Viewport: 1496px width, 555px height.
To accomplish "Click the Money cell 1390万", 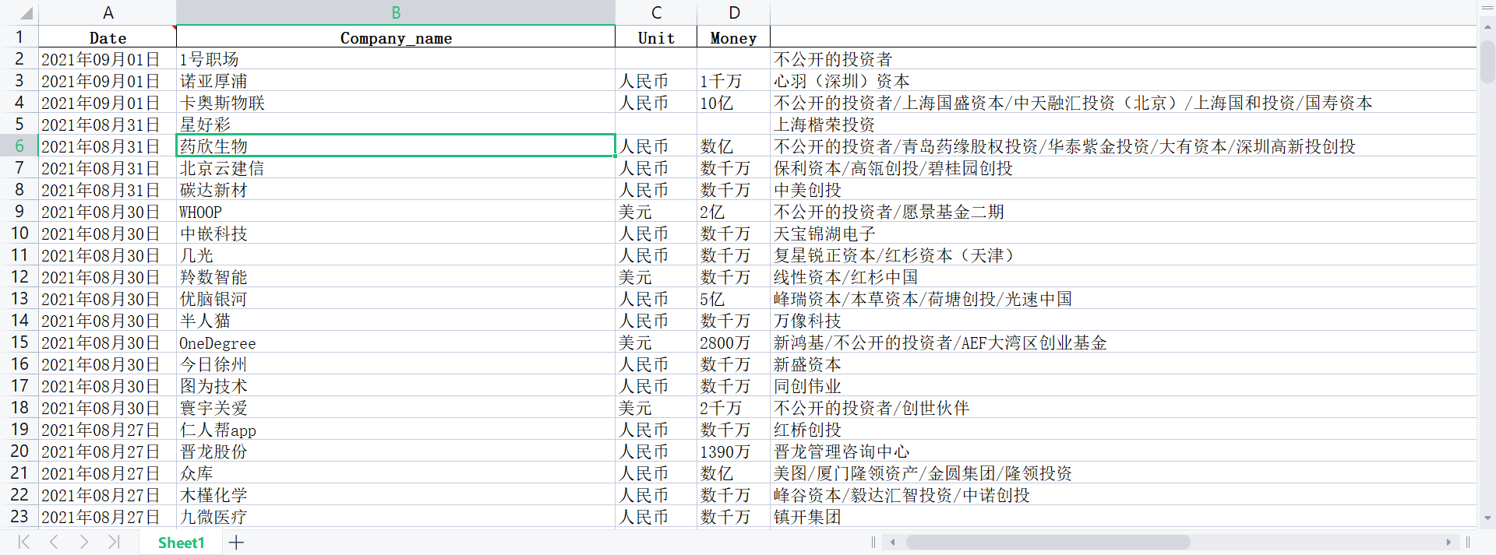I will pos(734,451).
